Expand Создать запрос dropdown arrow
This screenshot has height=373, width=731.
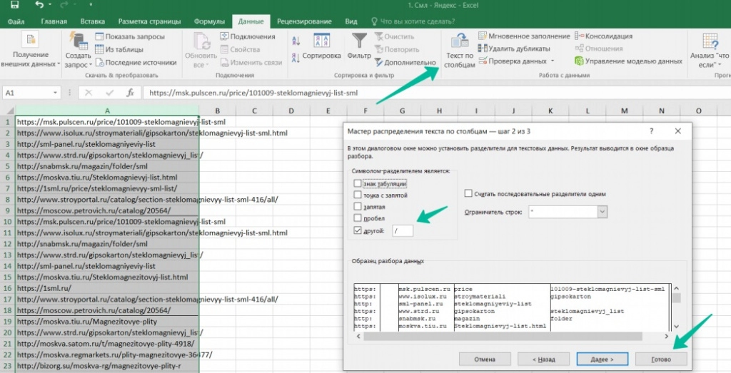90,65
